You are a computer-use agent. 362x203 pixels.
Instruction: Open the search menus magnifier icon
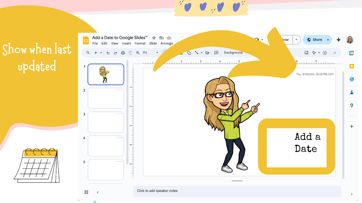(88, 53)
